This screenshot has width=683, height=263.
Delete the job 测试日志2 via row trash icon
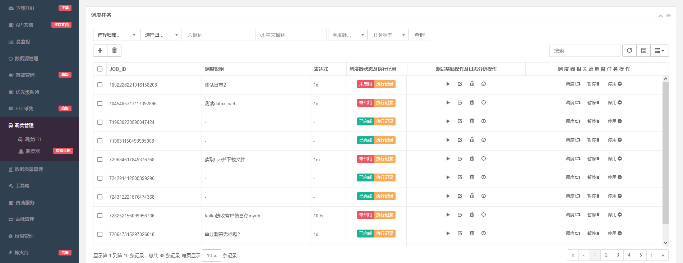click(x=472, y=84)
